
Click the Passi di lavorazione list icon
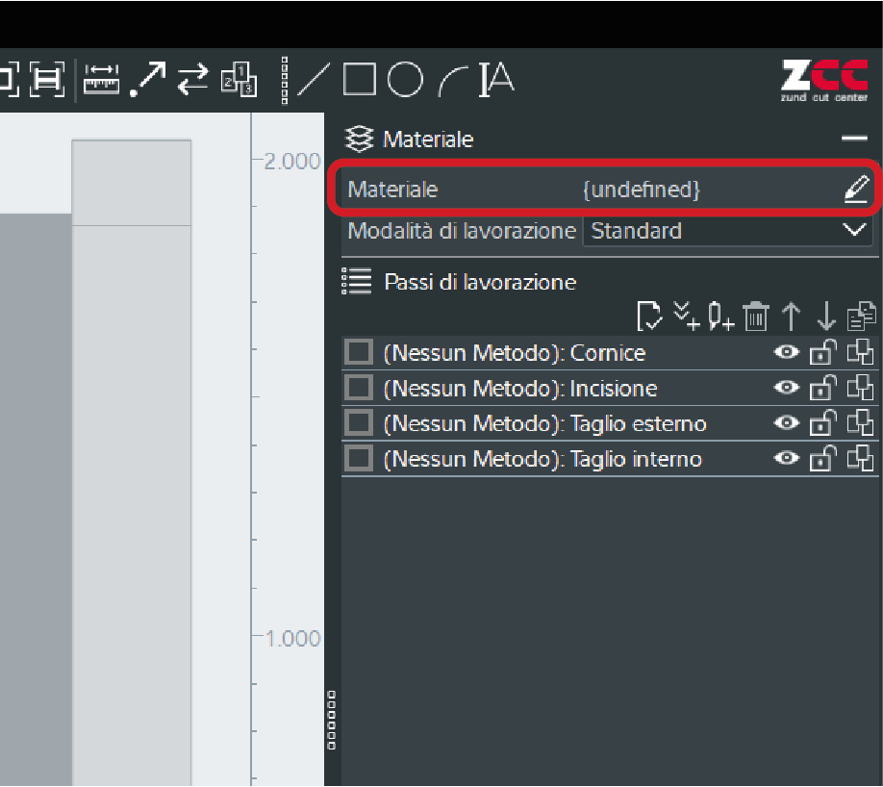[357, 281]
